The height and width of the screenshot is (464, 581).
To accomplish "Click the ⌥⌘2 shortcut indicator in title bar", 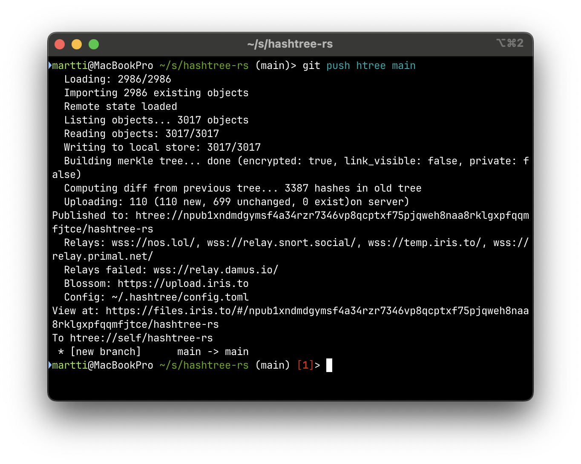I will tap(509, 43).
